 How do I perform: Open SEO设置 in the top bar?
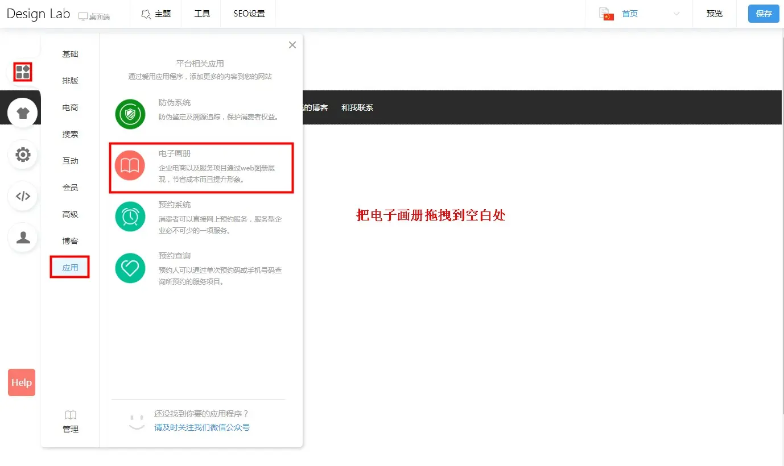click(249, 14)
